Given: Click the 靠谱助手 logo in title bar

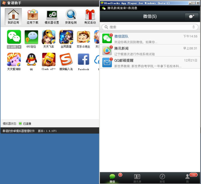Looking at the screenshot, I should pos(4,3).
